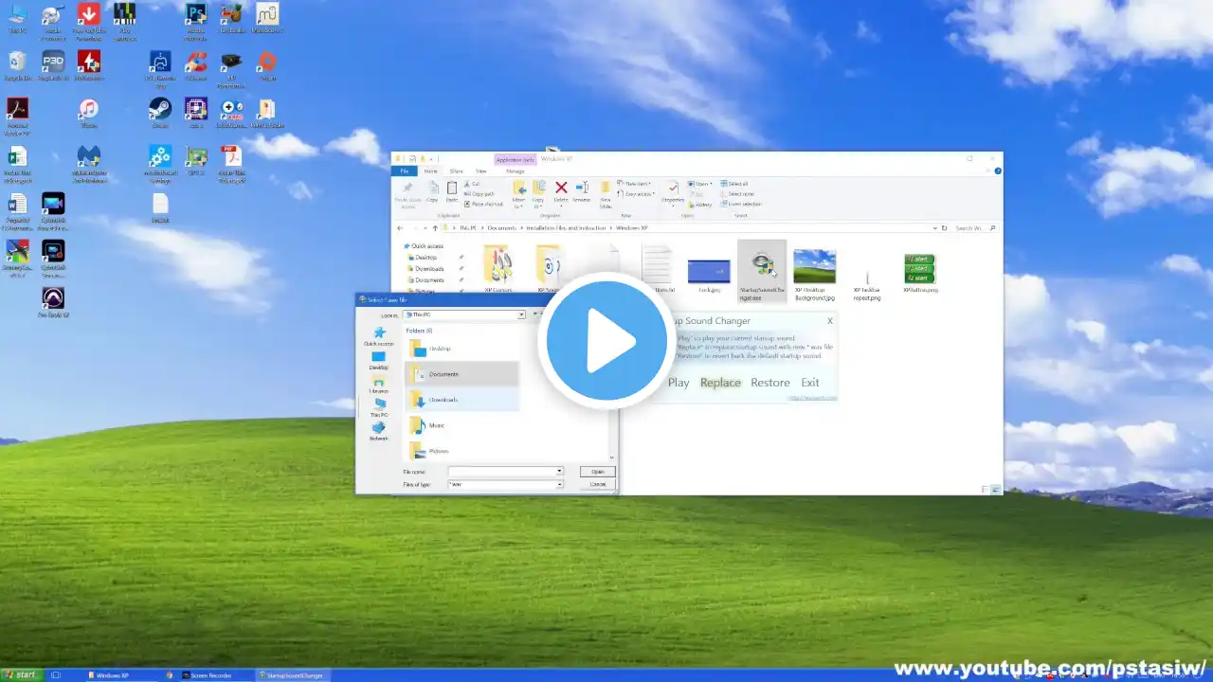Select Quick access in dialog places bar
The image size is (1213, 682).
(x=379, y=336)
